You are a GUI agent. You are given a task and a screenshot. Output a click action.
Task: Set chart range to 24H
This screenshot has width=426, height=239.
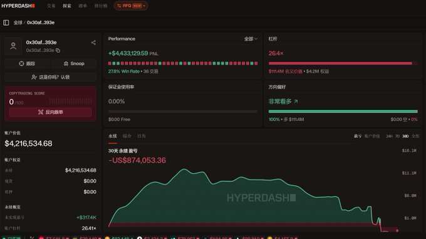(x=389, y=136)
